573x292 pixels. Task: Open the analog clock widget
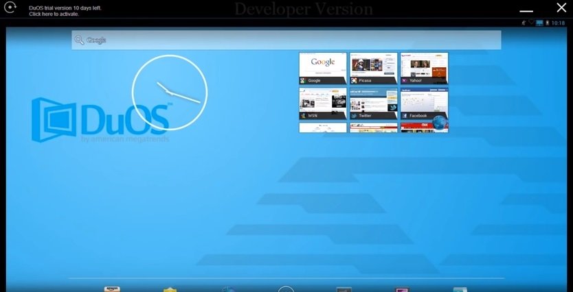click(x=170, y=93)
